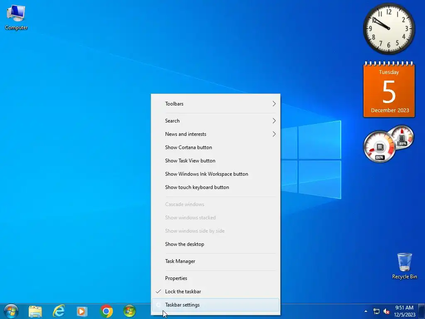The height and width of the screenshot is (319, 425).
Task: Launch Google Chrome from the taskbar
Action: 106,312
